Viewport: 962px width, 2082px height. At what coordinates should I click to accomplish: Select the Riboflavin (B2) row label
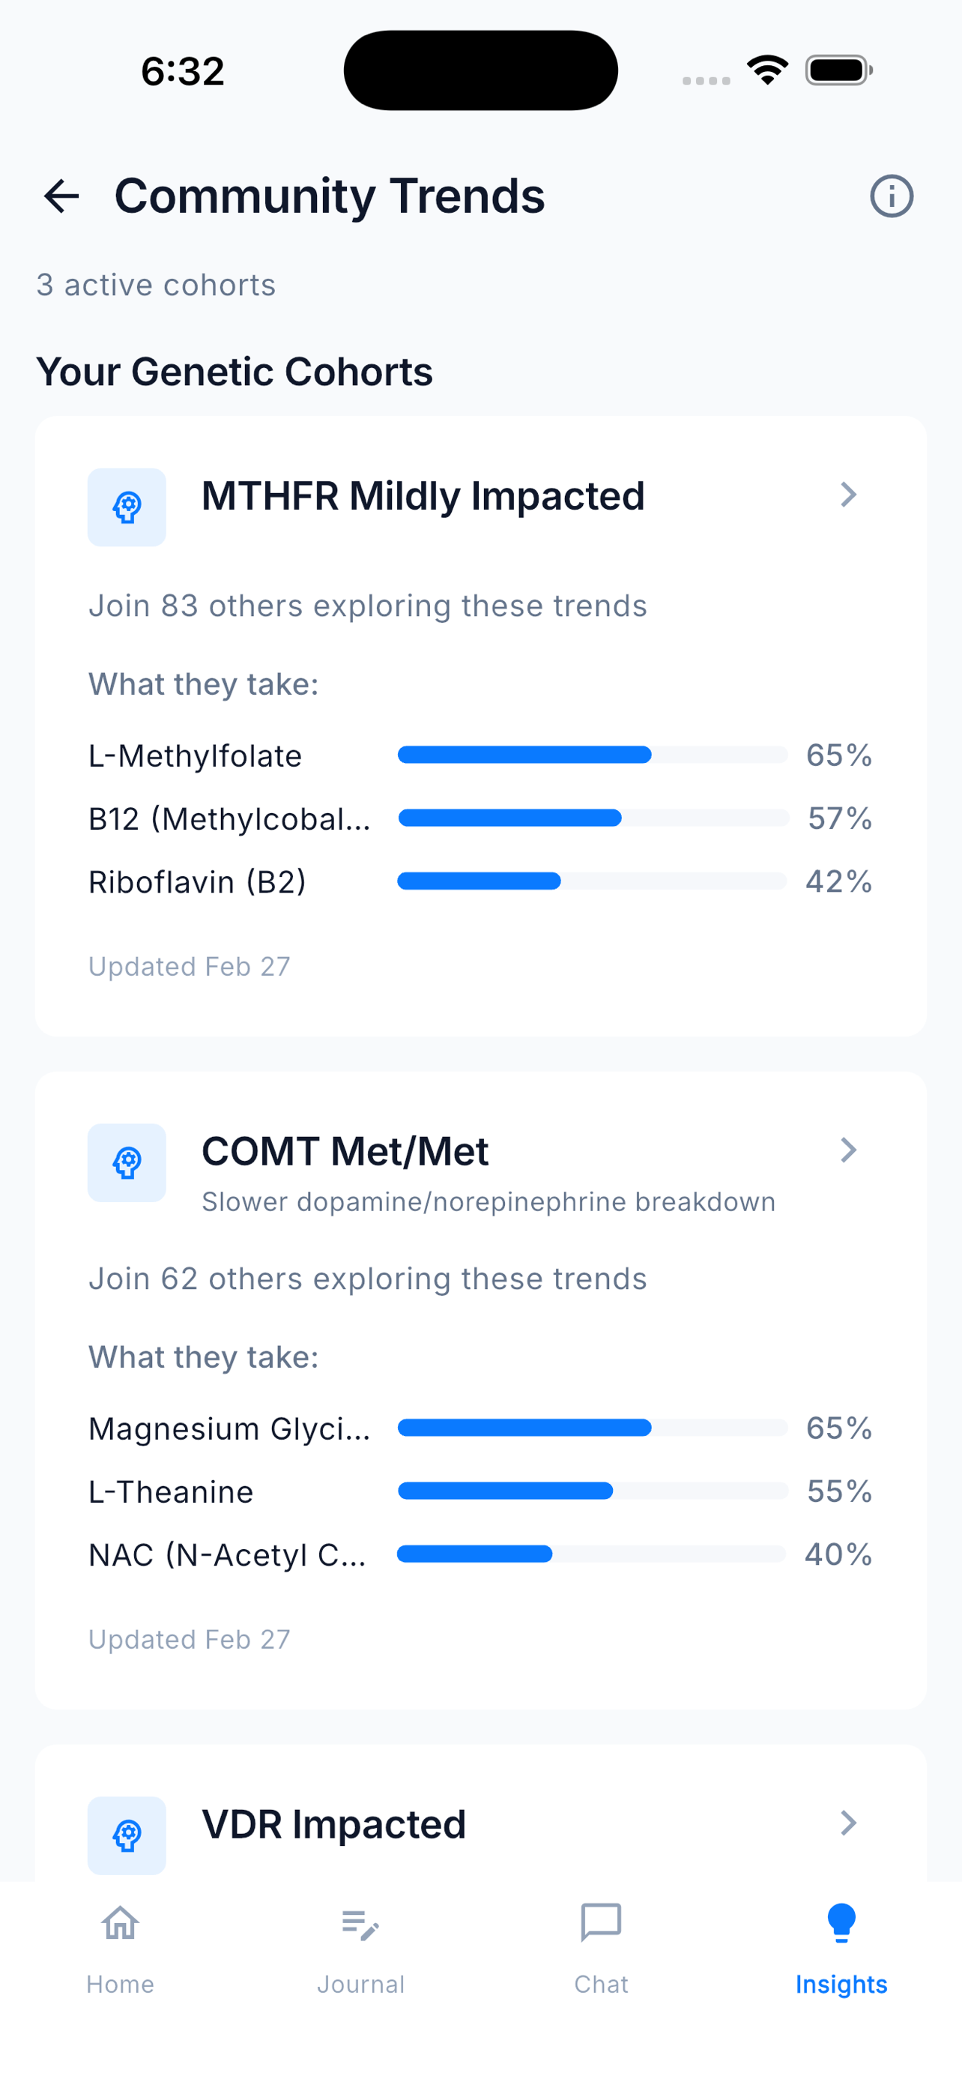[197, 882]
